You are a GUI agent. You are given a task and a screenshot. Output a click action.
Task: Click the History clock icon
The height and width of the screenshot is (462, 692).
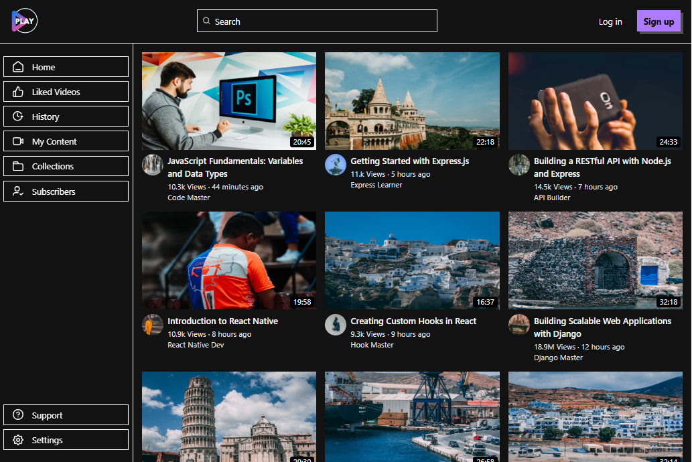[x=18, y=117]
